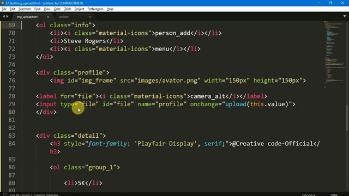Open the Help menu
The width and height of the screenshot is (349, 196).
click(110, 9)
